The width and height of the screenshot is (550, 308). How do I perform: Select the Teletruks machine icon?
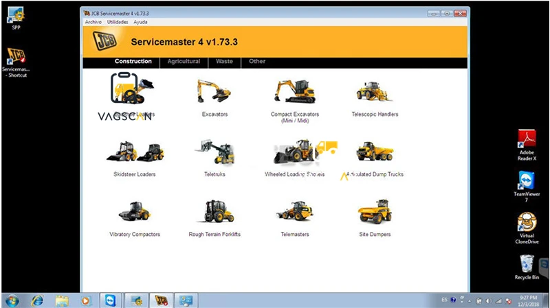(214, 152)
